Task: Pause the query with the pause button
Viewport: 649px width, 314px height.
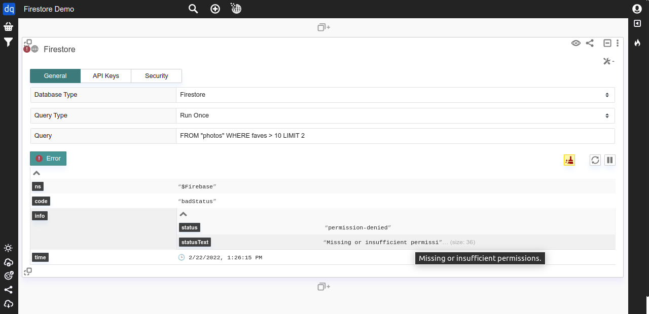Action: 610,160
